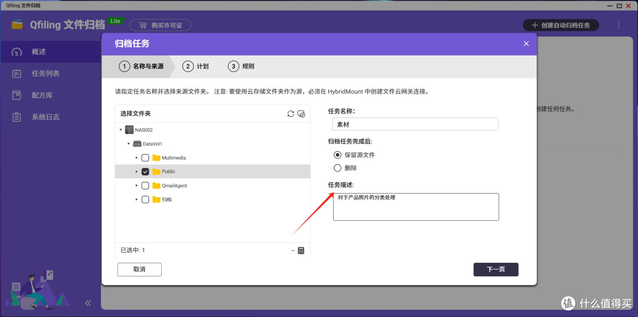Viewport: 638px width, 317px height.
Task: Click the Public folder icon
Action: tap(156, 172)
